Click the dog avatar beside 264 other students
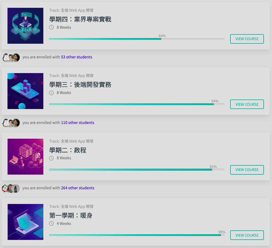This screenshot has height=248, width=272. 5,188
